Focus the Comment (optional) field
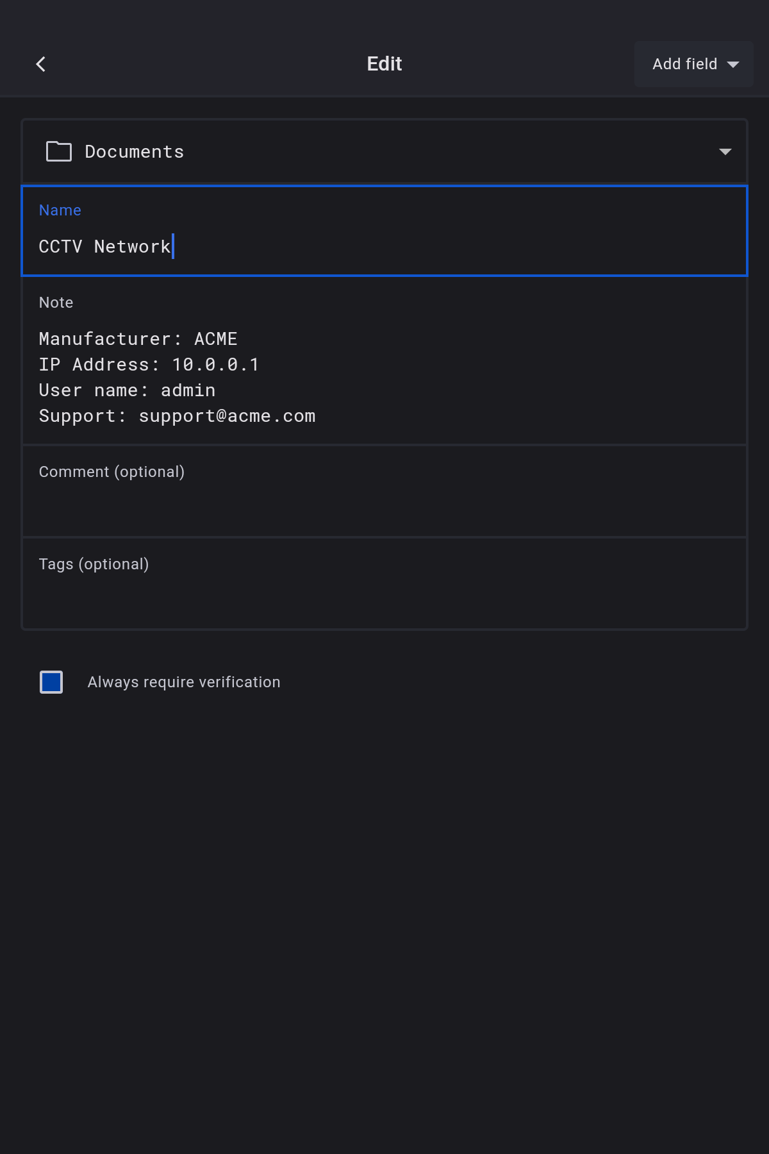Screen dimensions: 769x1154 pos(384,500)
